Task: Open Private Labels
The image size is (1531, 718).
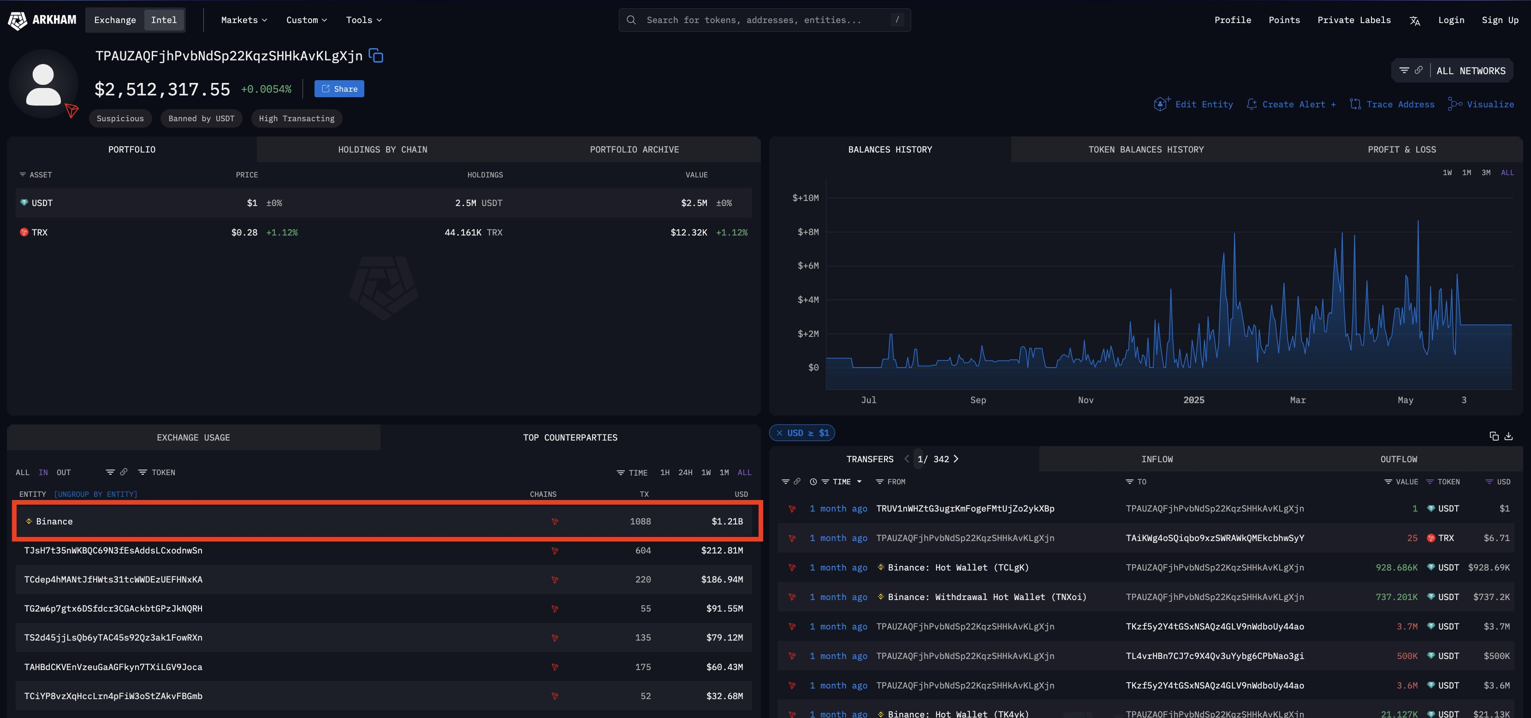Action: click(x=1354, y=20)
